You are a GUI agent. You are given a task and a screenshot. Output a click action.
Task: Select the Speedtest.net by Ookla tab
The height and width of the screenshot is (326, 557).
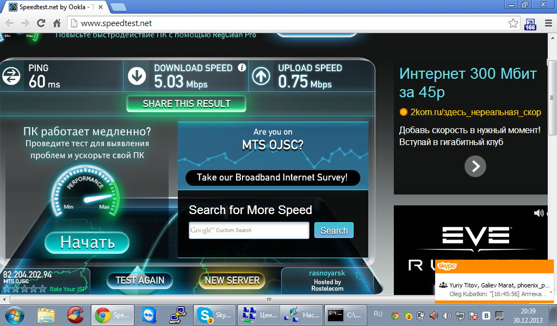click(56, 7)
